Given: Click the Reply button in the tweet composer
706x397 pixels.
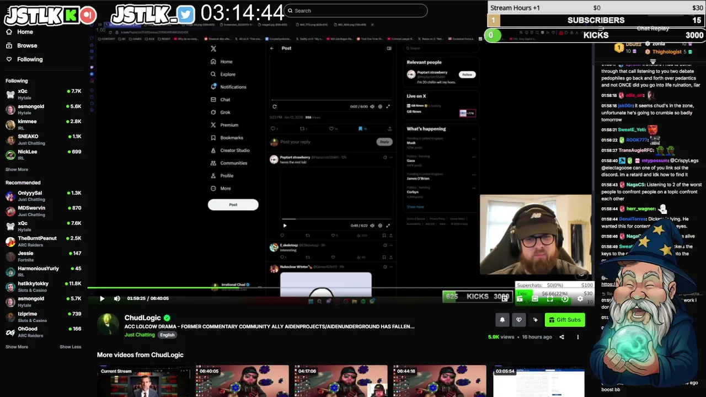Looking at the screenshot, I should click(384, 142).
